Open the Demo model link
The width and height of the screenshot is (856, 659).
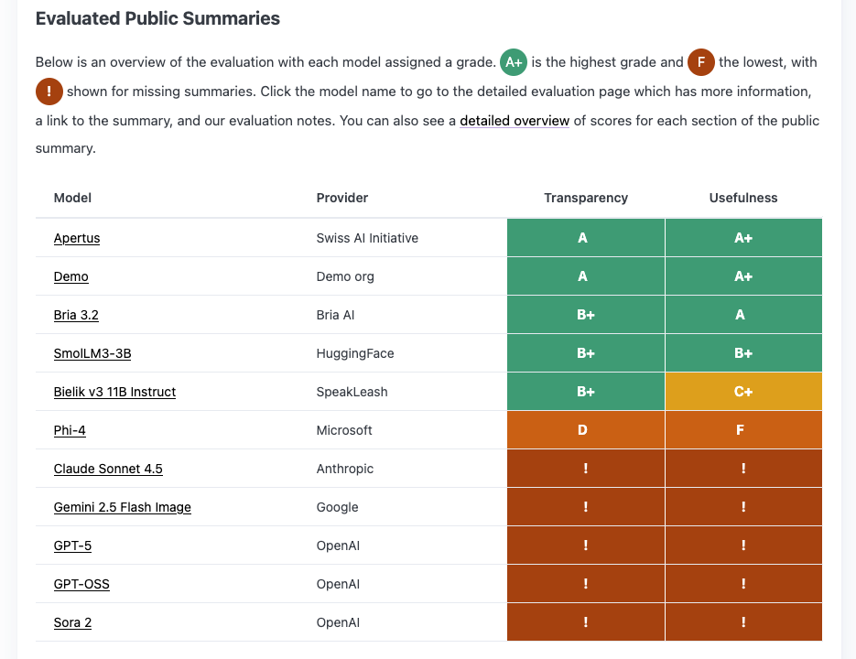pyautogui.click(x=71, y=276)
